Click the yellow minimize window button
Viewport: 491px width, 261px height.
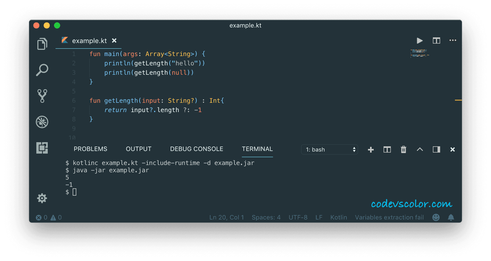coord(47,25)
